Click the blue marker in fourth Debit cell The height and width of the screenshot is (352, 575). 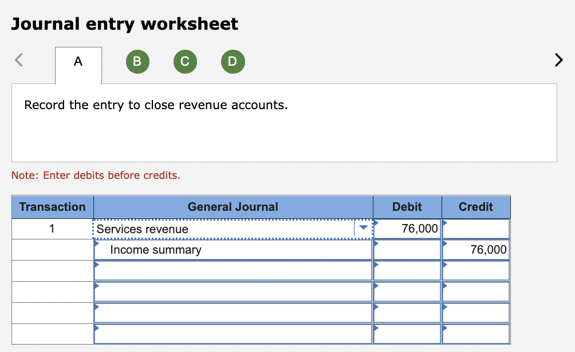[376, 285]
